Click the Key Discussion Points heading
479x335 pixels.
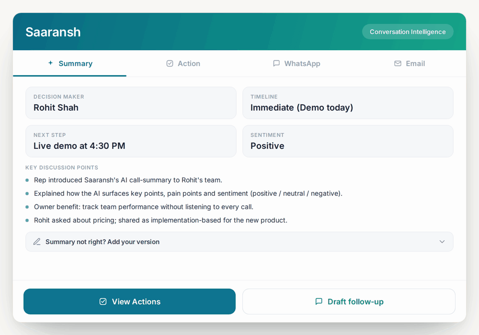pos(62,167)
